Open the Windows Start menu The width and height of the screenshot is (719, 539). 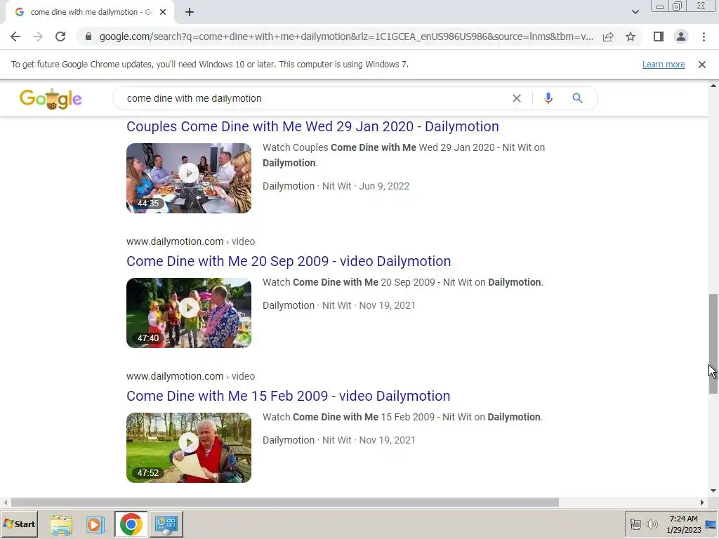coord(19,524)
